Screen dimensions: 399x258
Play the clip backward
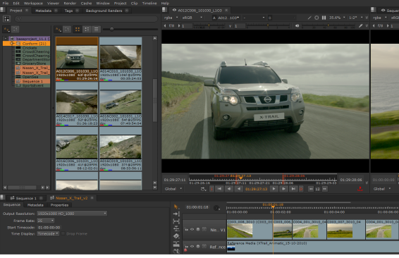pyautogui.click(x=239, y=189)
